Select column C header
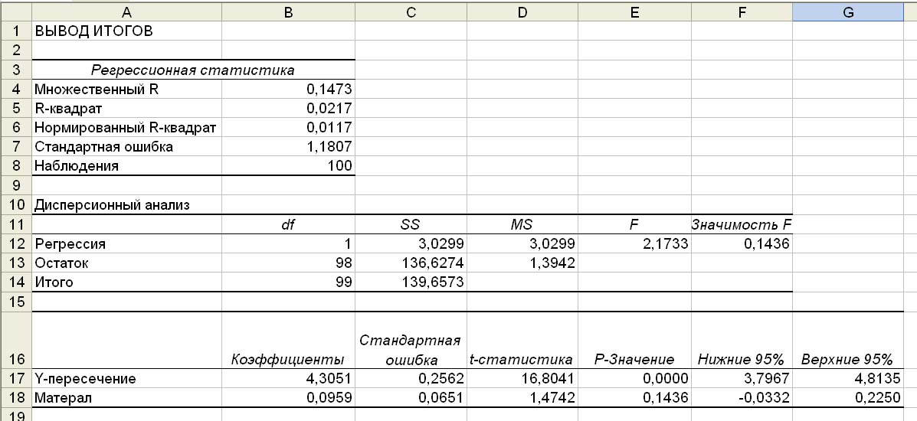This screenshot has height=421, width=917. (x=411, y=11)
